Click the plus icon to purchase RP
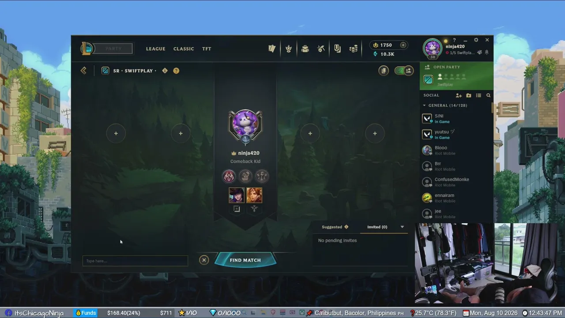The width and height of the screenshot is (565, 318). pos(403,45)
